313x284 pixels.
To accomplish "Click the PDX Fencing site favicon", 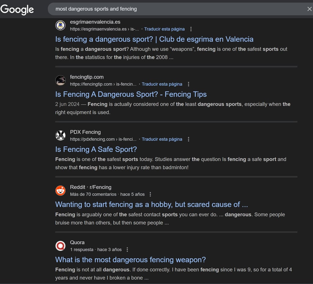I will click(x=60, y=135).
